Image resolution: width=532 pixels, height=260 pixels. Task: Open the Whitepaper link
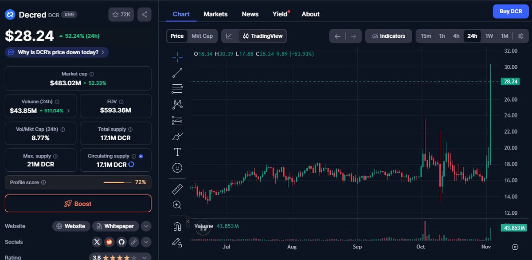tap(116, 226)
